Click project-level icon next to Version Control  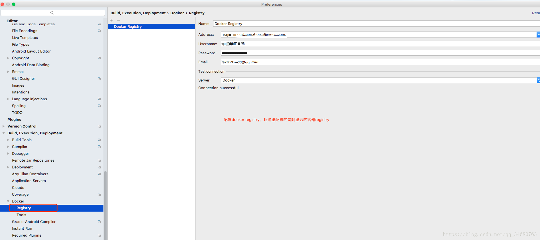pyautogui.click(x=99, y=126)
